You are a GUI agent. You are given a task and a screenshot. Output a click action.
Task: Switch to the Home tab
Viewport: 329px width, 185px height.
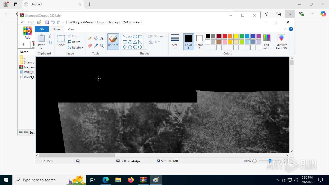[x=57, y=29]
